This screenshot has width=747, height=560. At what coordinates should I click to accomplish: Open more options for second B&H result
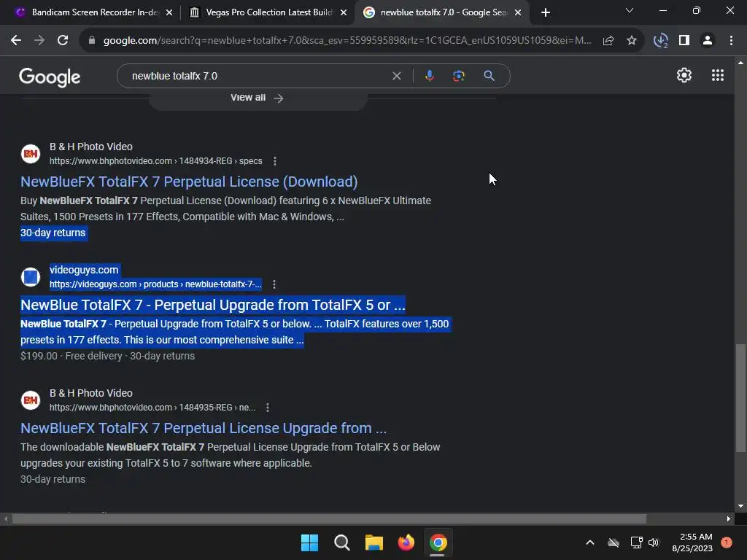click(x=268, y=408)
